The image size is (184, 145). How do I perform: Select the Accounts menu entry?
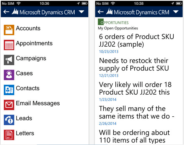point(28,28)
